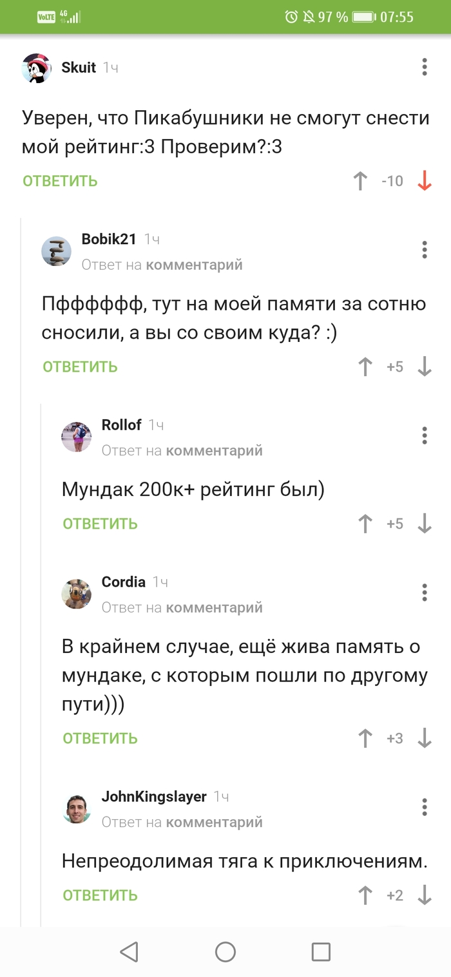
Task: Click the three-dot menu on Skuit's comment
Action: [424, 66]
